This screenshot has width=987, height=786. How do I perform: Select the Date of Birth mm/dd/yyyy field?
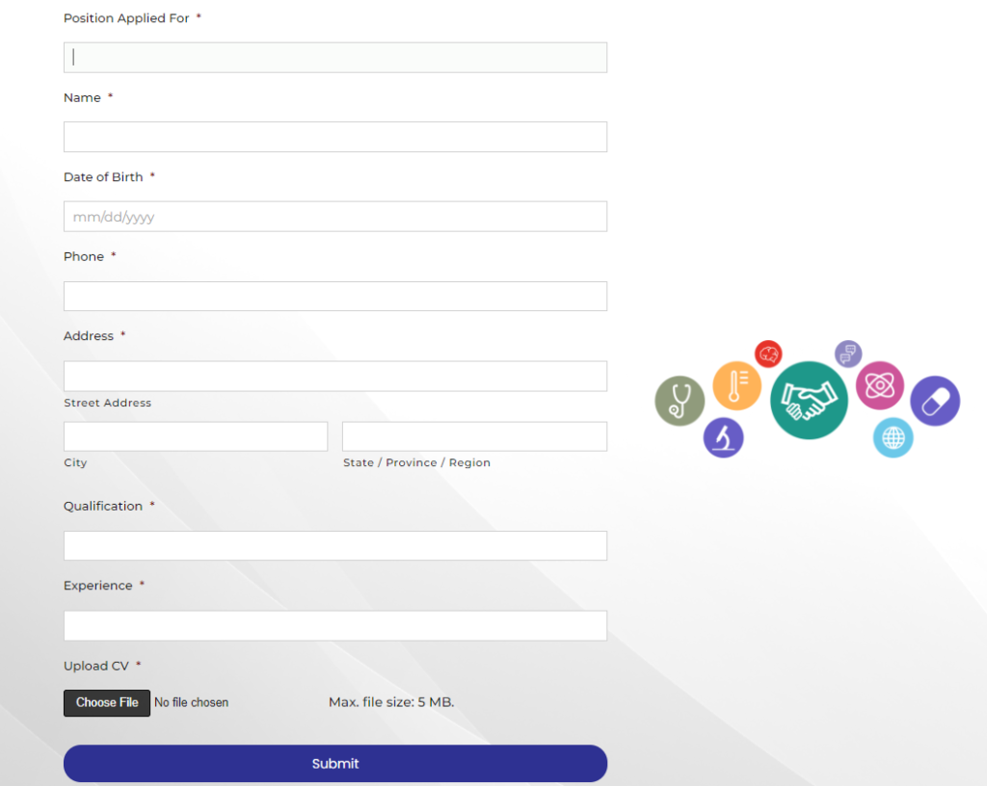(334, 217)
